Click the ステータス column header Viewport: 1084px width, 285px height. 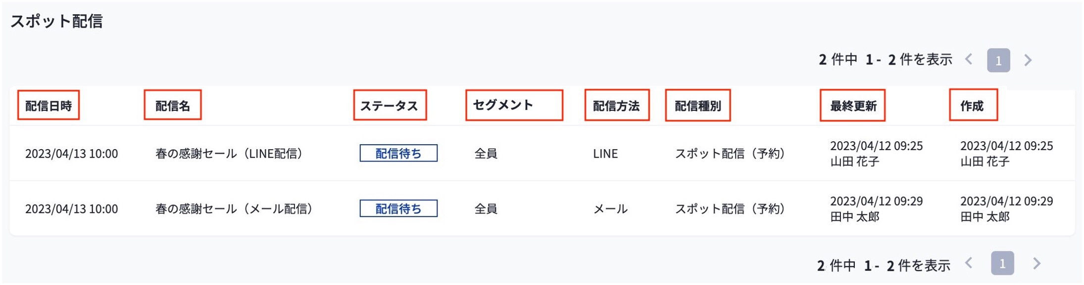pyautogui.click(x=390, y=105)
